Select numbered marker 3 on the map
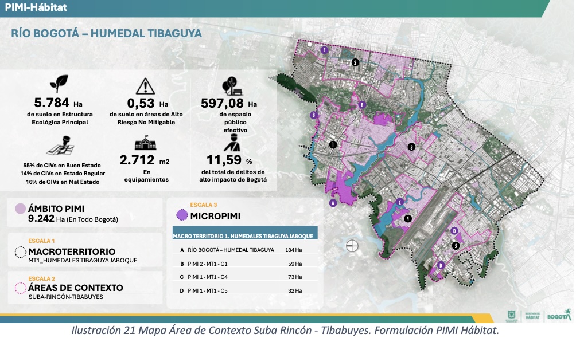 [x=411, y=147]
